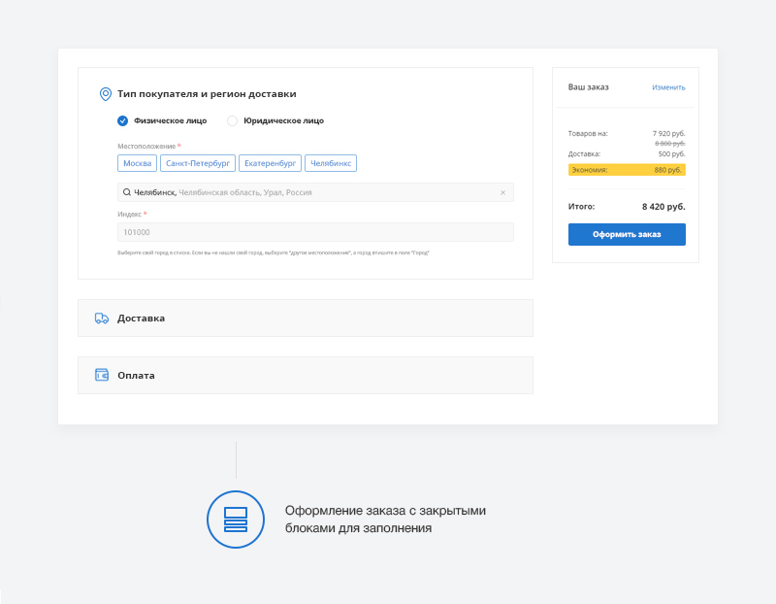This screenshot has height=604, width=776.
Task: Expand the Оплата section
Action: click(x=306, y=375)
